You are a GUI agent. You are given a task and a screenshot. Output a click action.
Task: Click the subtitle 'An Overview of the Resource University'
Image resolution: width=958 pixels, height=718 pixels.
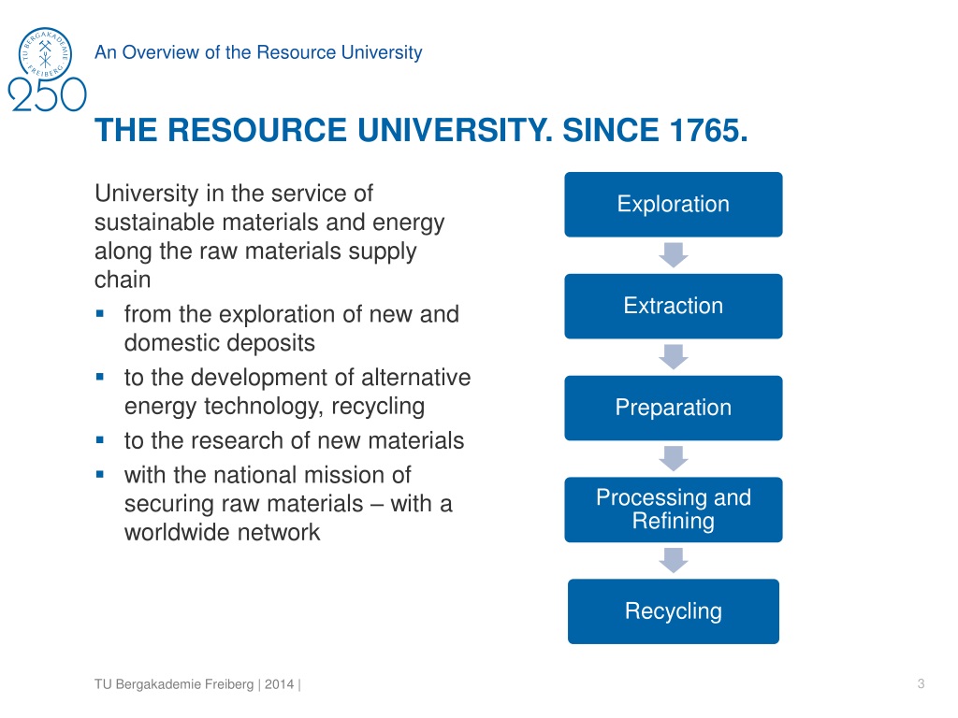coord(258,52)
